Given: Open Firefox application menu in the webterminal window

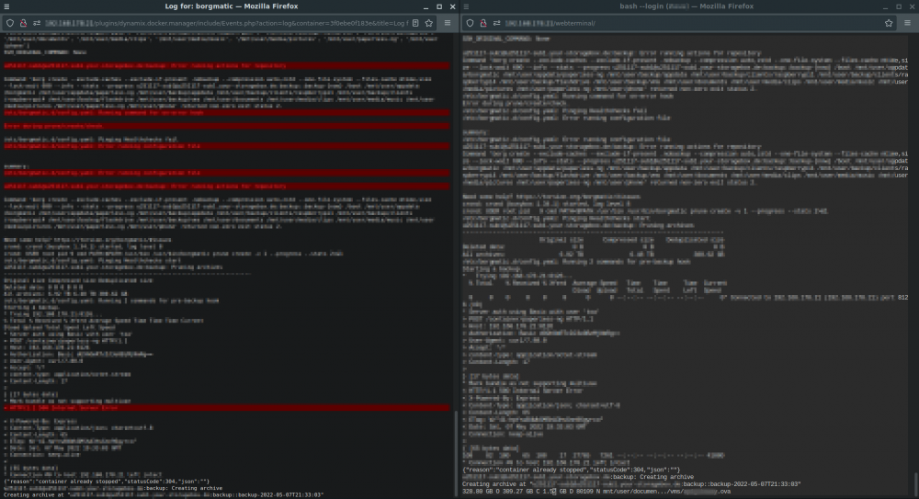Looking at the screenshot, I should click(x=907, y=23).
